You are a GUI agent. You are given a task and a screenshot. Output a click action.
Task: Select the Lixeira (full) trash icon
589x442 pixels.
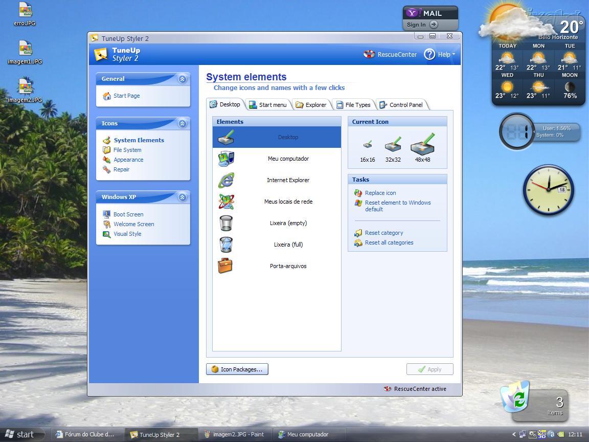click(226, 245)
